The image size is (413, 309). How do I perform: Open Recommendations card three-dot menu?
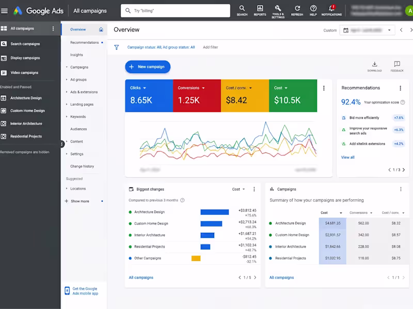tap(401, 88)
